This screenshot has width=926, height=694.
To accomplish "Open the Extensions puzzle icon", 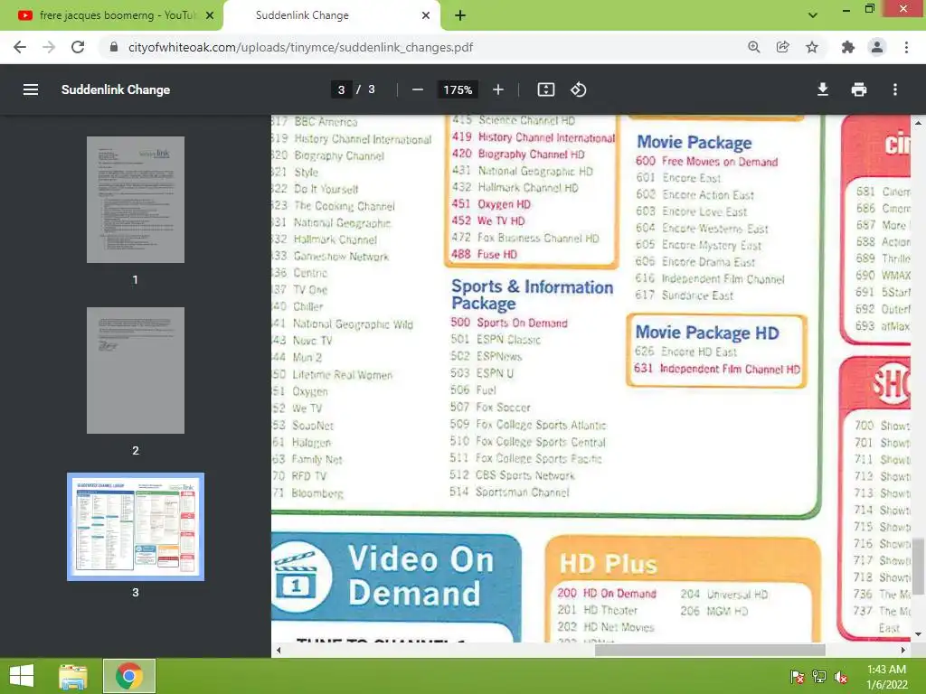I will 848,47.
